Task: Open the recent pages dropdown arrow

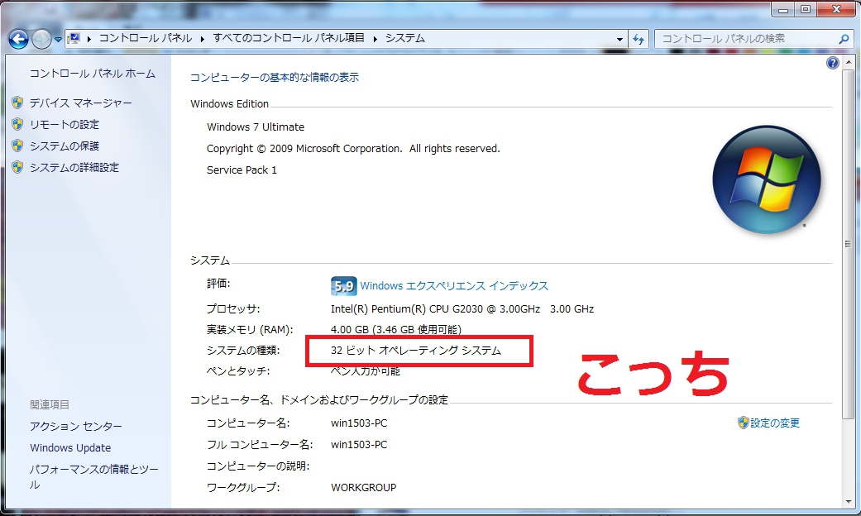Action: pyautogui.click(x=58, y=40)
